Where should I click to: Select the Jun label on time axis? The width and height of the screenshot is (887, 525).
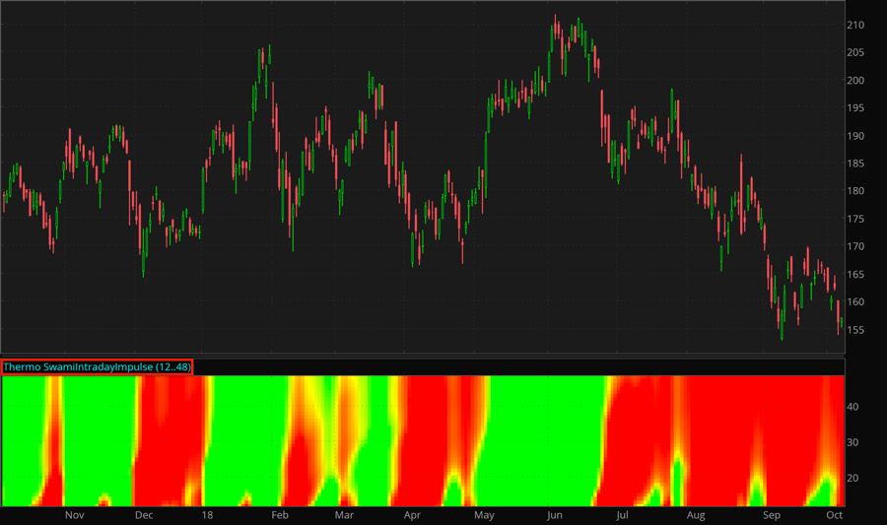pos(554,515)
